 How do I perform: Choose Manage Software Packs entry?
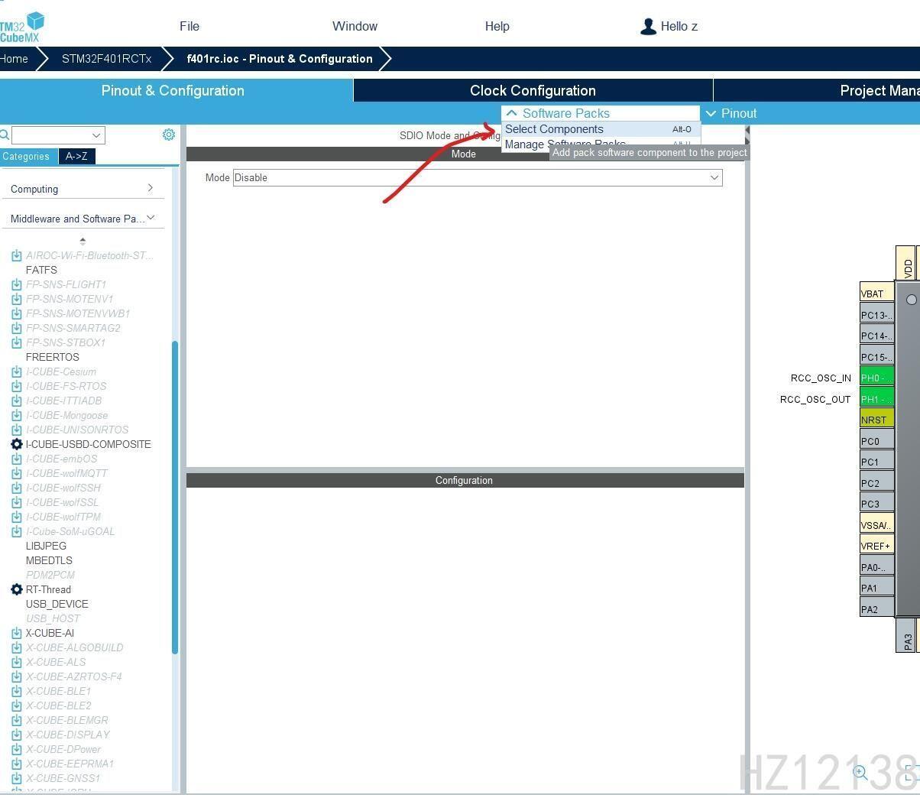tap(565, 144)
